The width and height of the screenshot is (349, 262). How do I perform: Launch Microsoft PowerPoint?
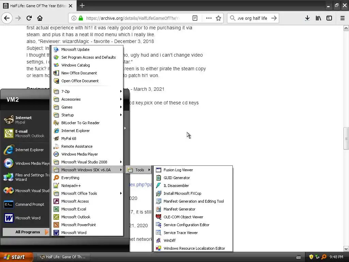click(x=87, y=225)
